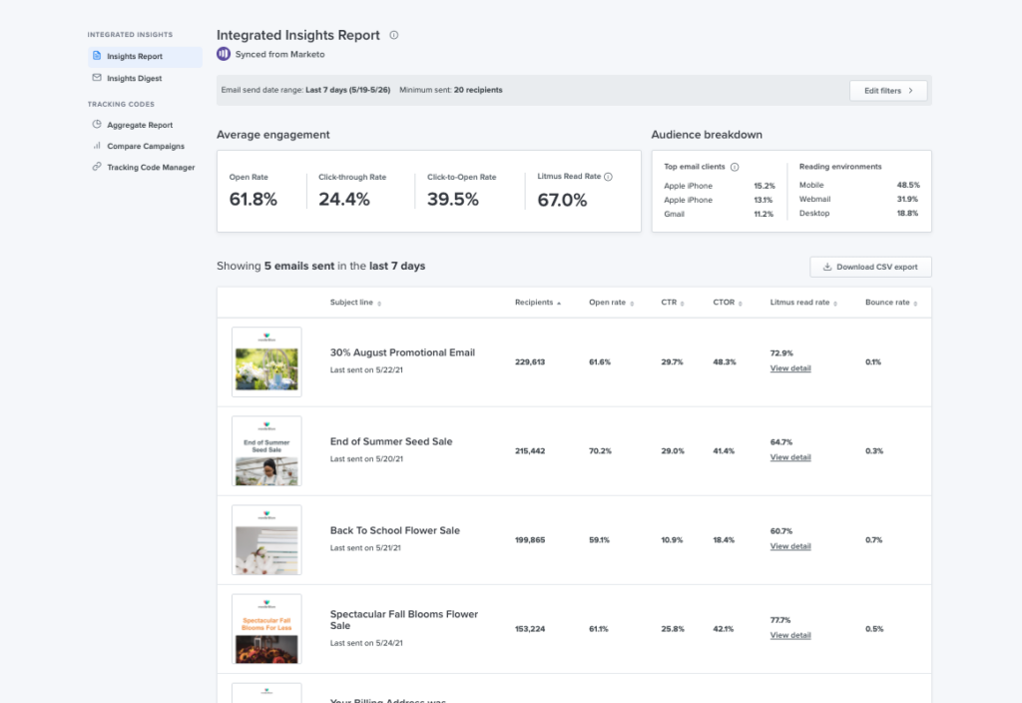This screenshot has height=703, width=1022.
Task: Click Download CSV export
Action: [x=871, y=267]
